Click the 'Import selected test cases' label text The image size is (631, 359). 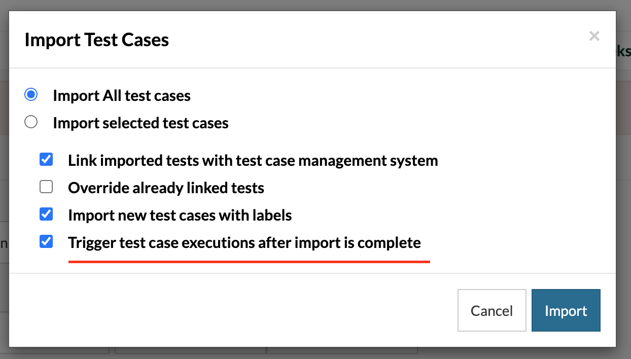click(x=141, y=123)
